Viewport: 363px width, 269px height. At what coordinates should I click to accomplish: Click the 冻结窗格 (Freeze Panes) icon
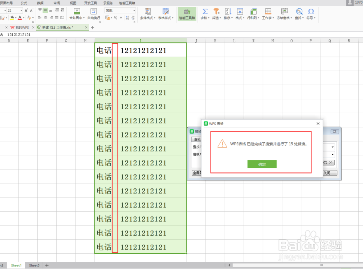point(284,11)
